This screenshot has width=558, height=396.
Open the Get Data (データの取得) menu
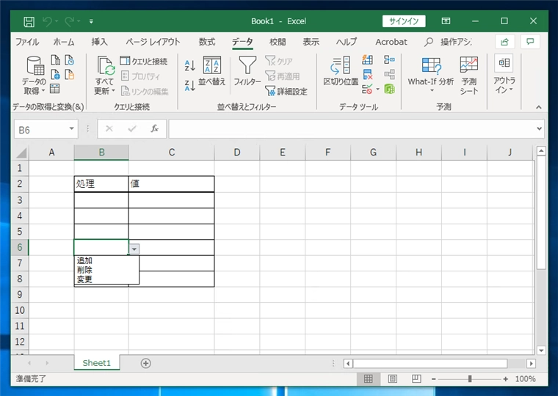point(35,76)
